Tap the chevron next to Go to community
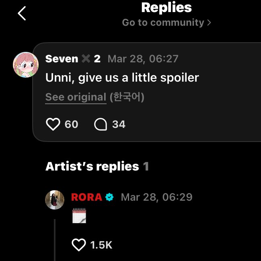This screenshot has height=261, width=261. (209, 23)
